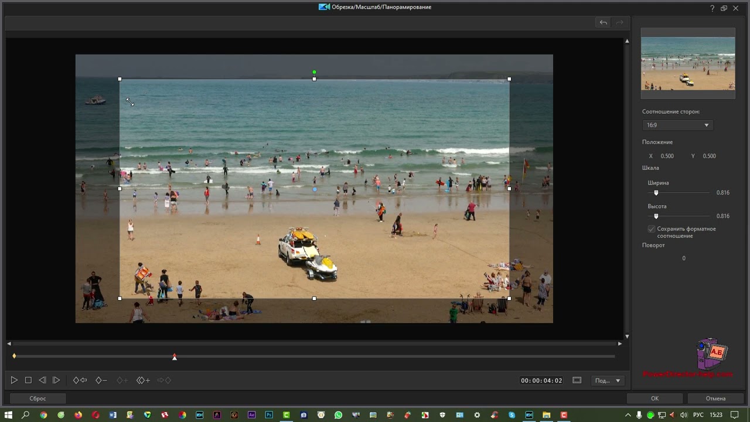Click the diamond-plus add keyframe icon

pos(122,380)
